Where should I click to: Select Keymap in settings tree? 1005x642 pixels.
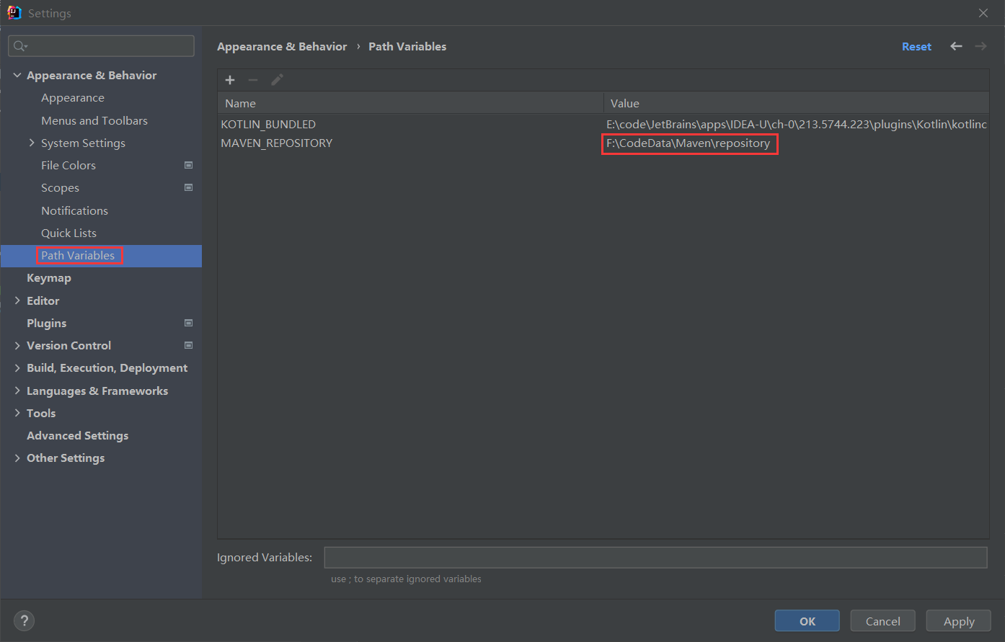(49, 278)
